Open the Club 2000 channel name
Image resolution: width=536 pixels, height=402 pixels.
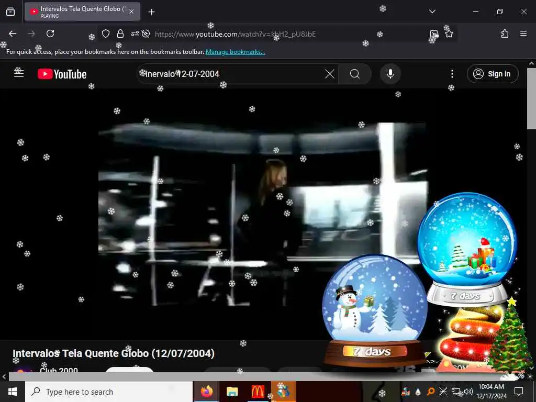tap(59, 370)
